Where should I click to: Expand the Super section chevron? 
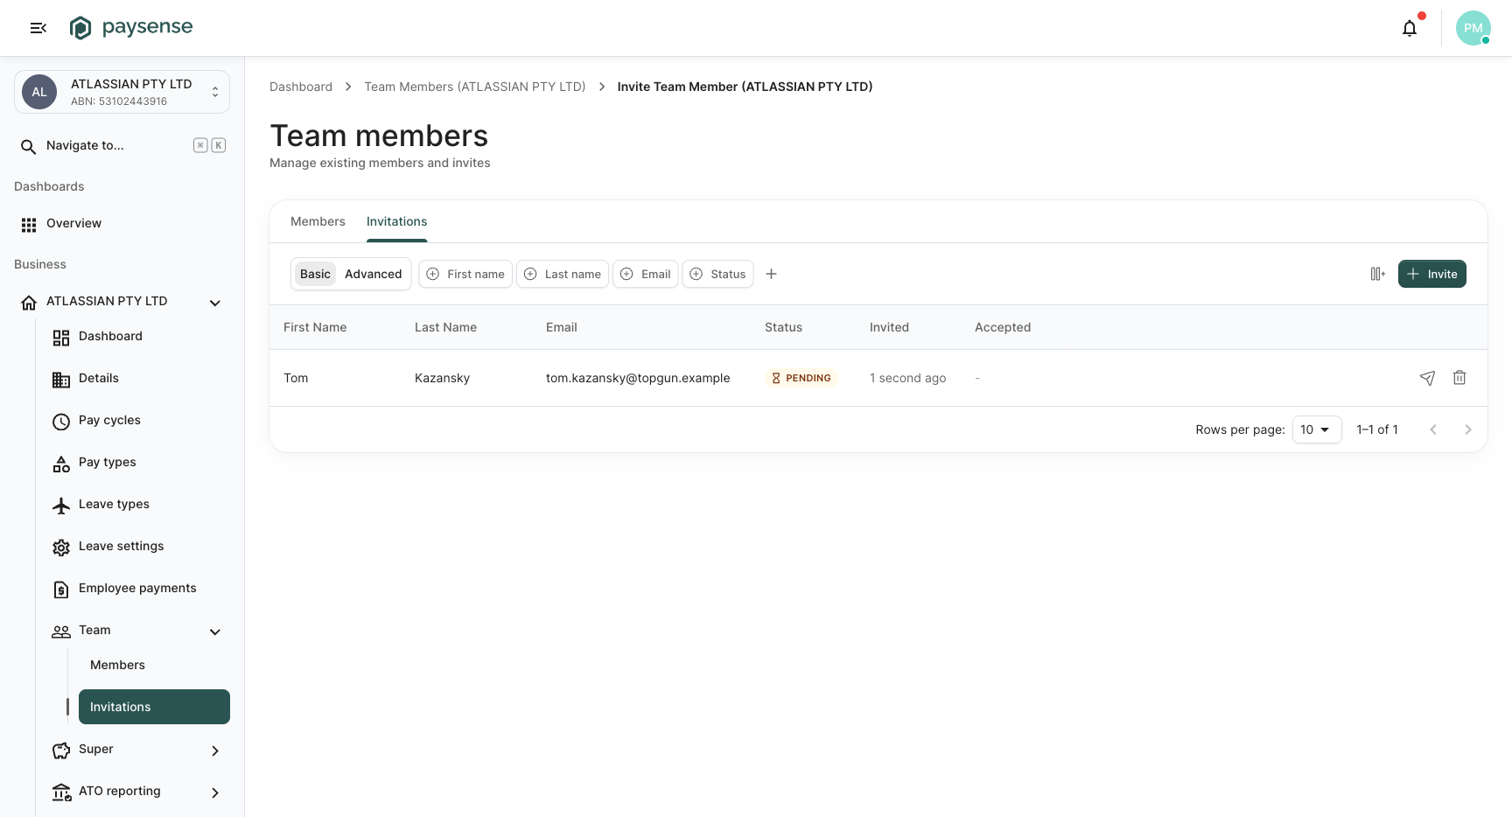[x=215, y=751]
